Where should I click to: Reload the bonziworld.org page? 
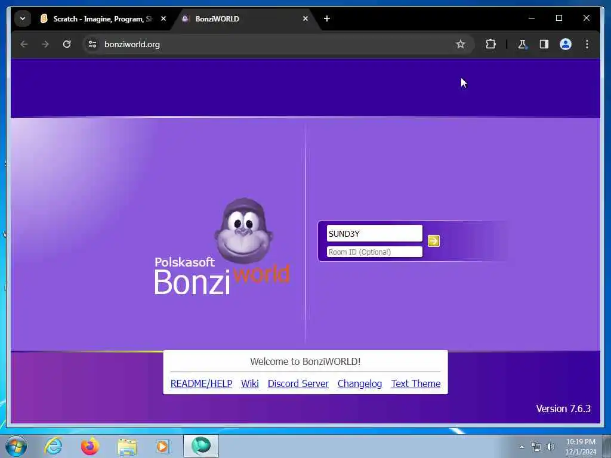pos(67,44)
